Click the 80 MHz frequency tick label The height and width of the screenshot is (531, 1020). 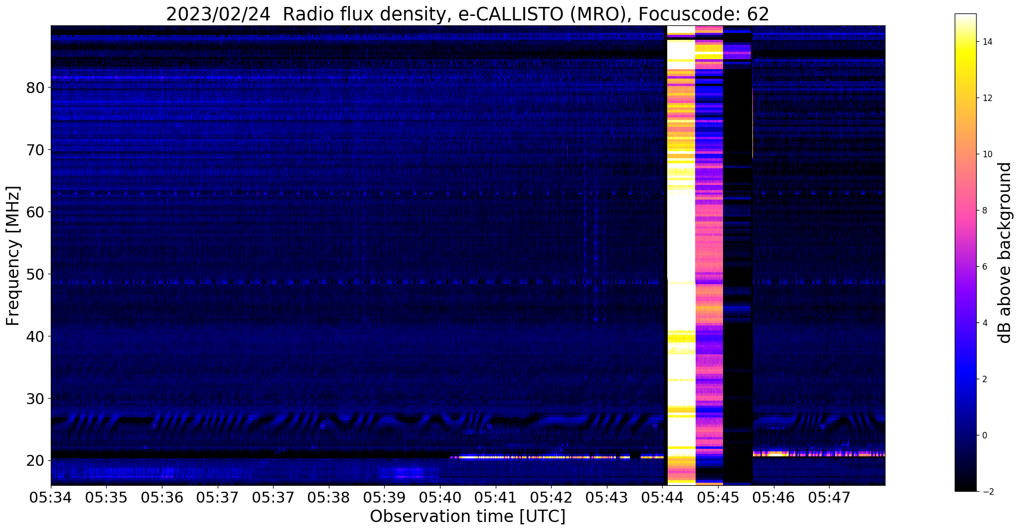[35, 88]
